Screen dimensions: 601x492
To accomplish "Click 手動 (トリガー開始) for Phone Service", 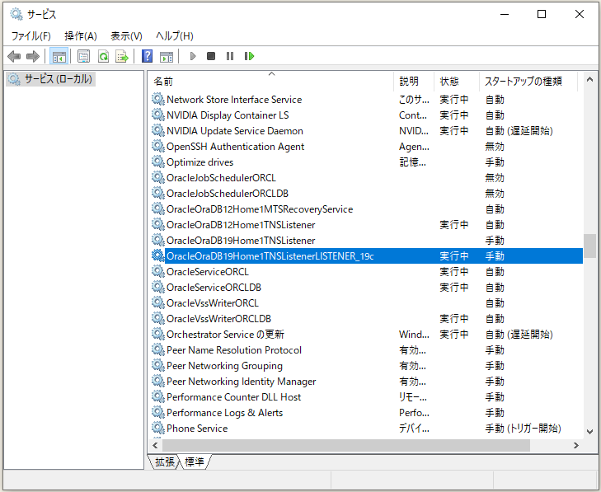I will click(x=523, y=428).
